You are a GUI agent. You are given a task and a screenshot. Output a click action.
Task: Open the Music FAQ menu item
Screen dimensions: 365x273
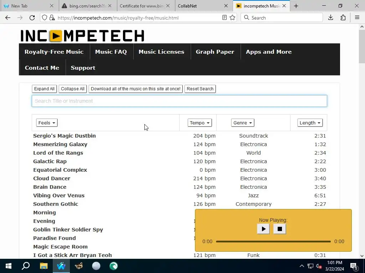(x=111, y=52)
